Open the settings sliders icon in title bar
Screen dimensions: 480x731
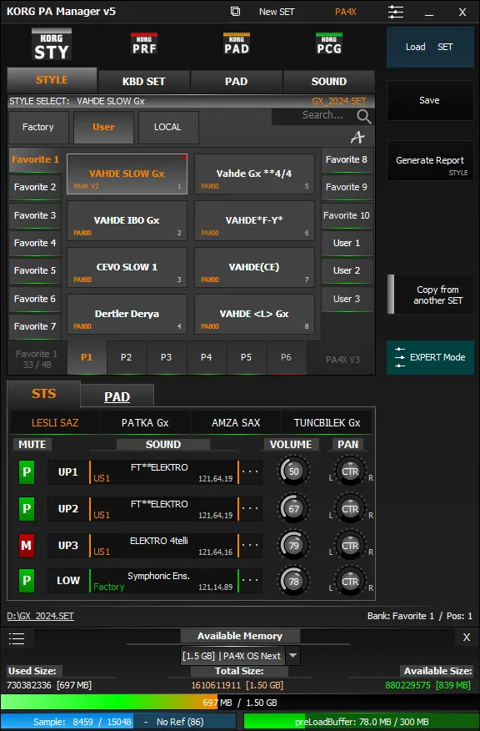click(x=396, y=12)
